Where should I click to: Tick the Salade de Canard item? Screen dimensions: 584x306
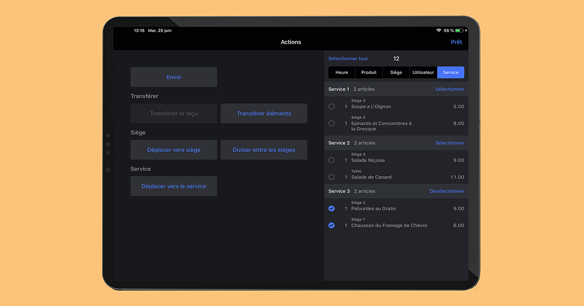click(x=331, y=177)
